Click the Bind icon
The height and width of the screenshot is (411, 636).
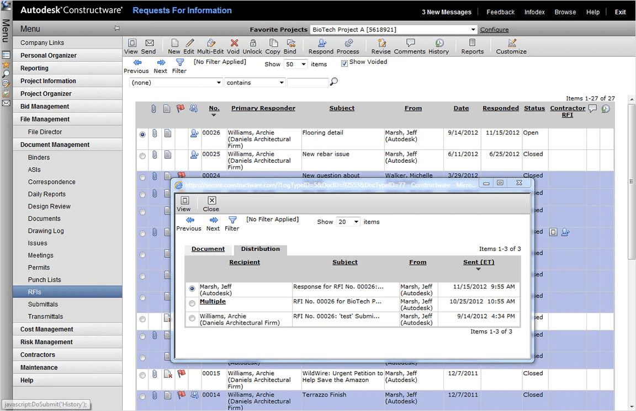pyautogui.click(x=291, y=43)
